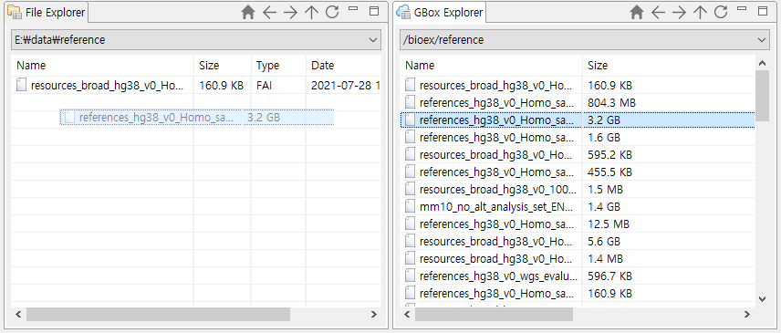Click GBox Explorer horizontal scrollbar right arrow

[746, 314]
